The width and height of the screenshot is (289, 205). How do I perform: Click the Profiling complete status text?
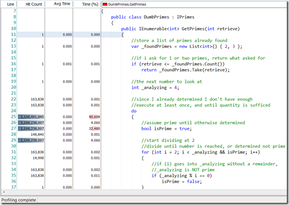click(x=19, y=200)
